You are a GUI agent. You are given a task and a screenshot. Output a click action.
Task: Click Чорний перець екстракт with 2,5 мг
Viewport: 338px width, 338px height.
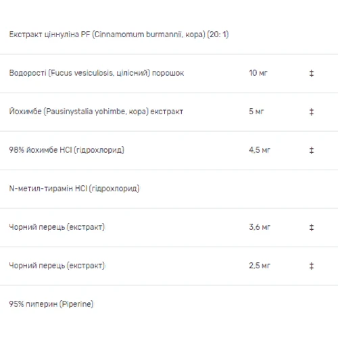[57, 266]
